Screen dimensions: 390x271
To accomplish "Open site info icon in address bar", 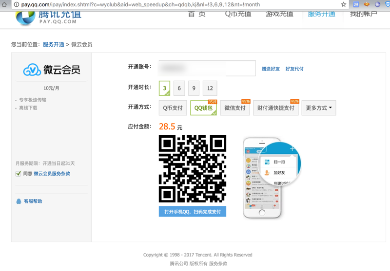I will [x=17, y=4].
